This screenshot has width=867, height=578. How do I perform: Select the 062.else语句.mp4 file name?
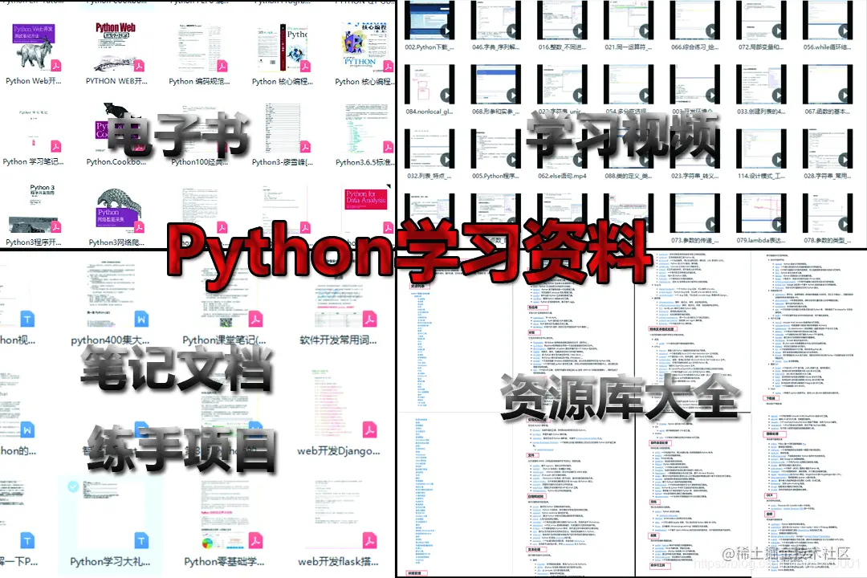pos(562,176)
